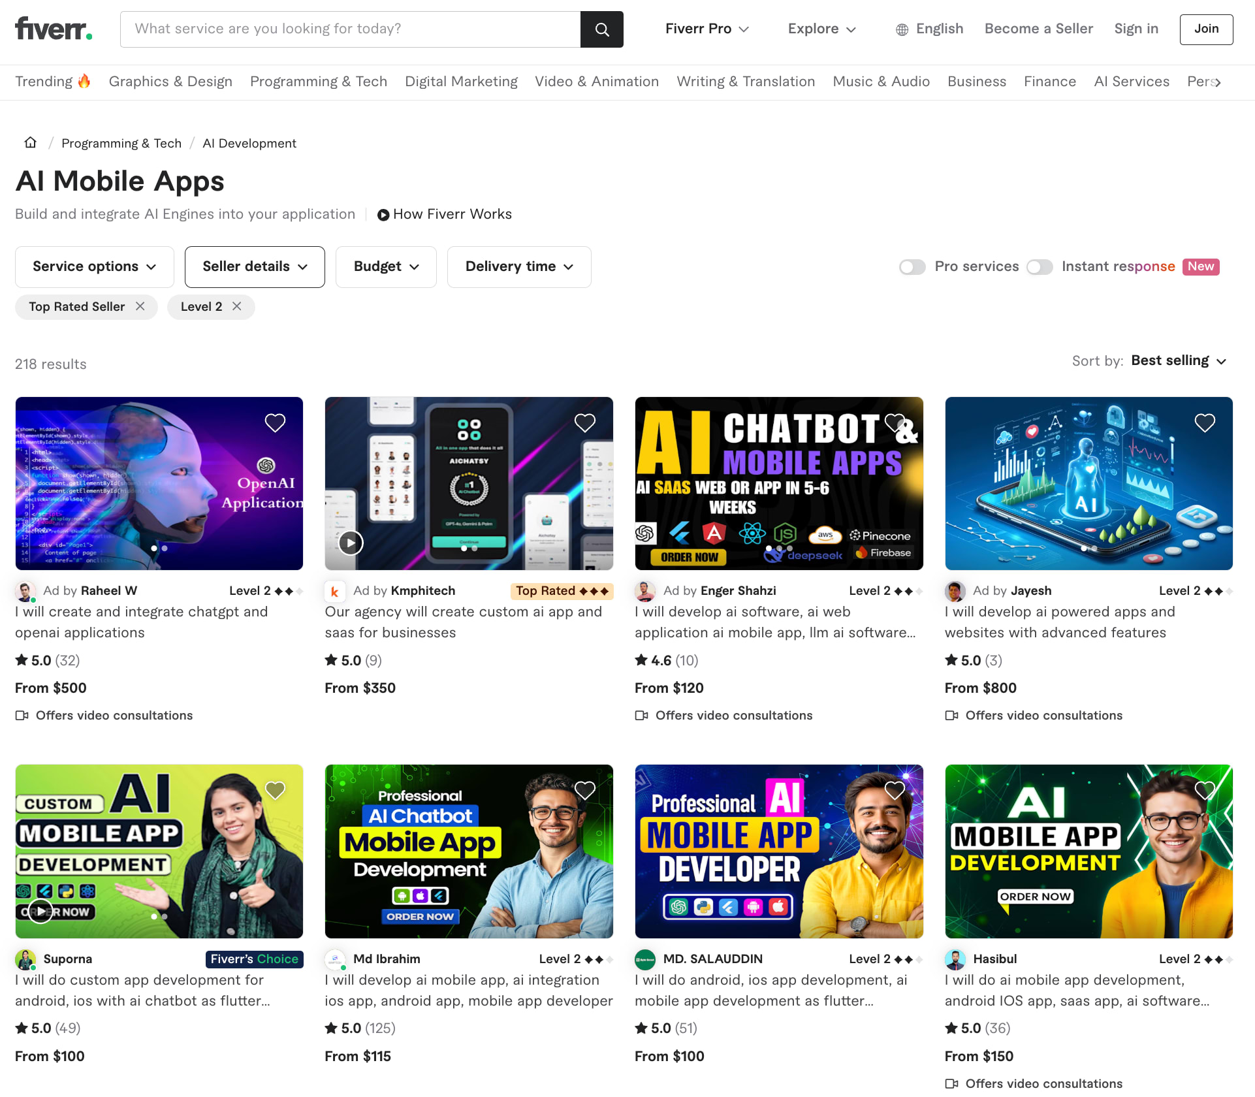
Task: Expand the Explore menu
Action: 821,29
